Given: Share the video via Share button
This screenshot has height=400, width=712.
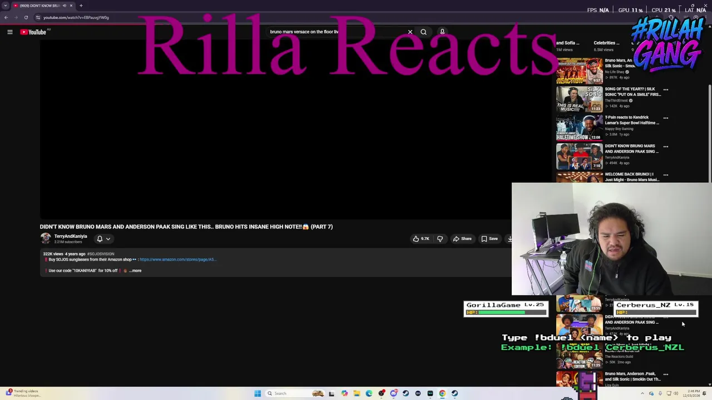Looking at the screenshot, I should pos(462,239).
